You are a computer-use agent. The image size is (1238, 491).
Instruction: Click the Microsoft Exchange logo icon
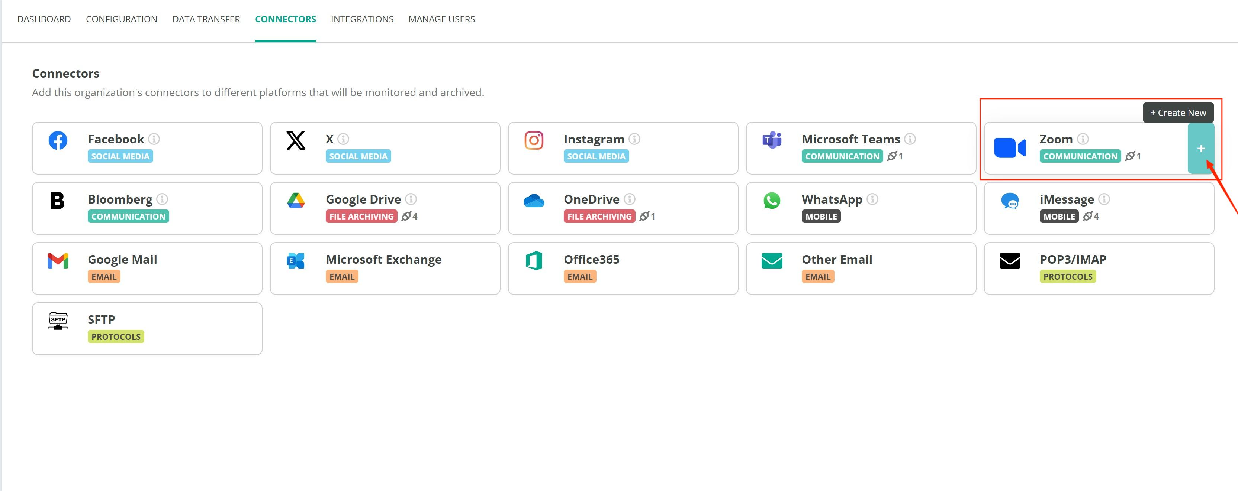[x=296, y=261]
